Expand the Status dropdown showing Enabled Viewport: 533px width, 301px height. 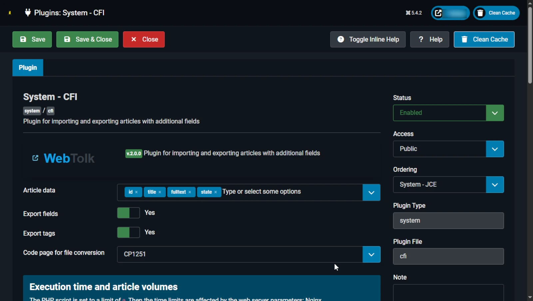click(495, 113)
